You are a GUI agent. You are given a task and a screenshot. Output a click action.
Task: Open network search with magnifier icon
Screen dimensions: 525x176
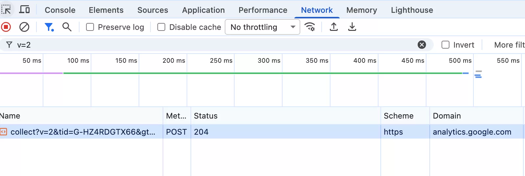pyautogui.click(x=67, y=27)
